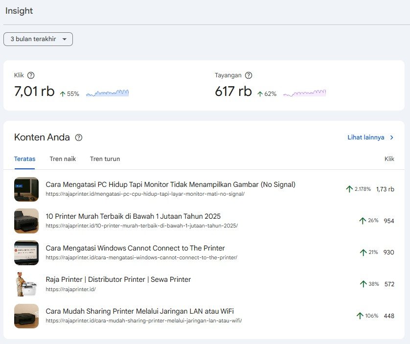Click the Sharing Printer LAN article thumbnail
The width and height of the screenshot is (410, 344).
click(x=26, y=316)
